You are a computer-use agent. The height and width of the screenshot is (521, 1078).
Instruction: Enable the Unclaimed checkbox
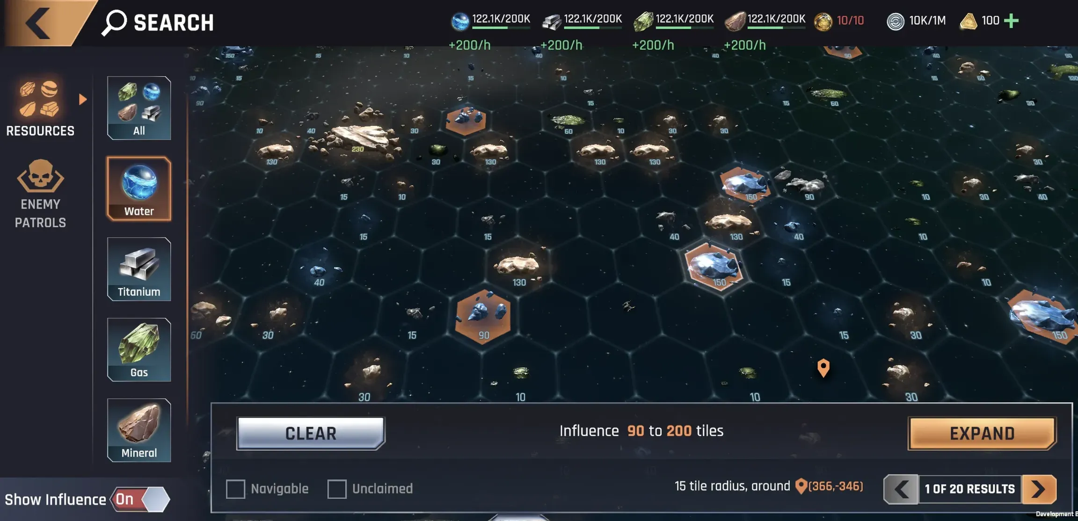pyautogui.click(x=337, y=489)
